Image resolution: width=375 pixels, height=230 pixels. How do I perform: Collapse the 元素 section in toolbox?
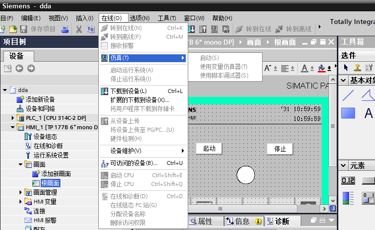pyautogui.click(x=343, y=165)
